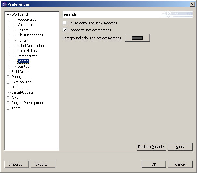197x173 pixels.
Task: Expand the External Tools node
Action: (x=8, y=82)
